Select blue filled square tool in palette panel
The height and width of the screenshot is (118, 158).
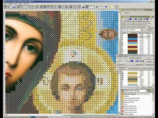131,19
